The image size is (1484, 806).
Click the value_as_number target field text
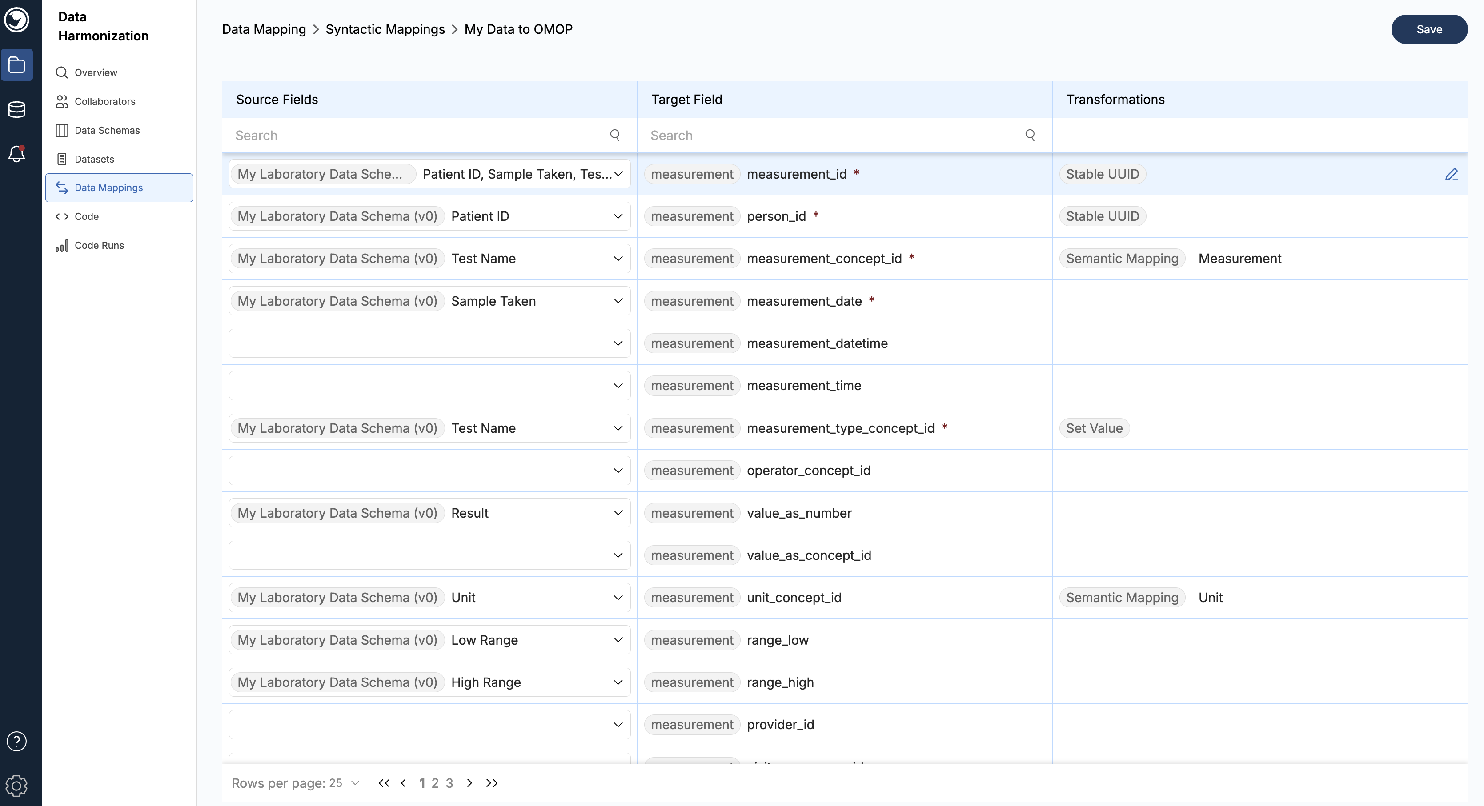[799, 513]
